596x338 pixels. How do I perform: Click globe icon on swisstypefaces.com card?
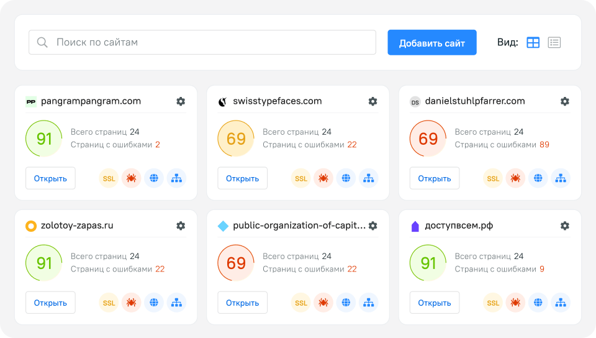346,178
